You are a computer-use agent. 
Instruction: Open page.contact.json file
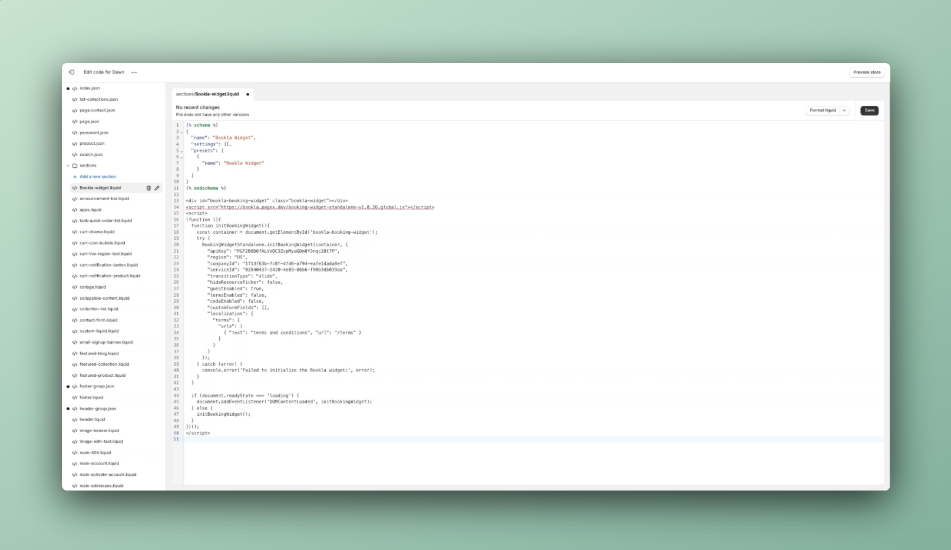click(x=97, y=111)
